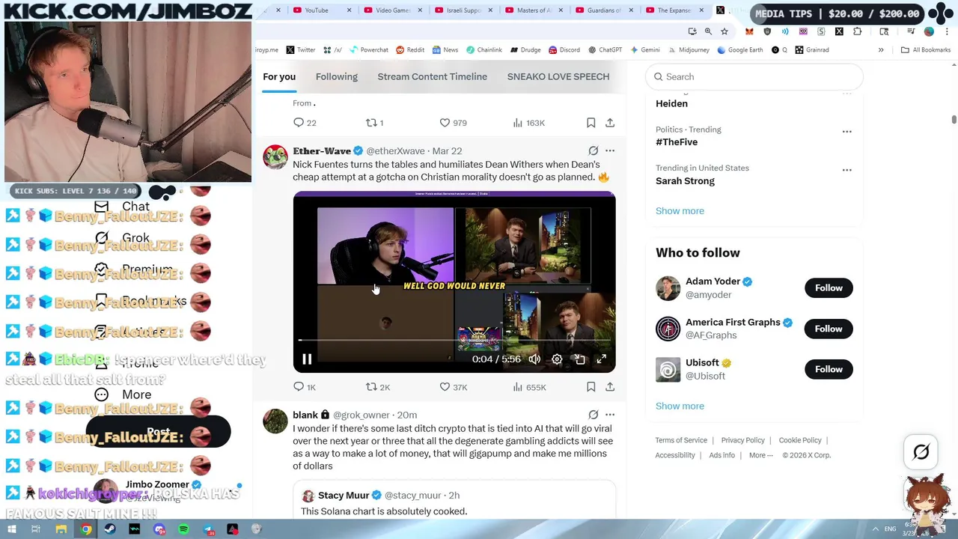The width and height of the screenshot is (958, 539).
Task: Repost the post with 1 repost
Action: click(x=374, y=123)
